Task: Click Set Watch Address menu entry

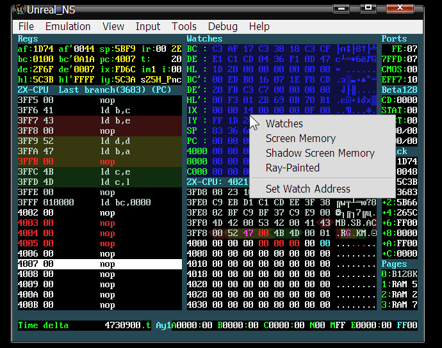Action: tap(308, 189)
